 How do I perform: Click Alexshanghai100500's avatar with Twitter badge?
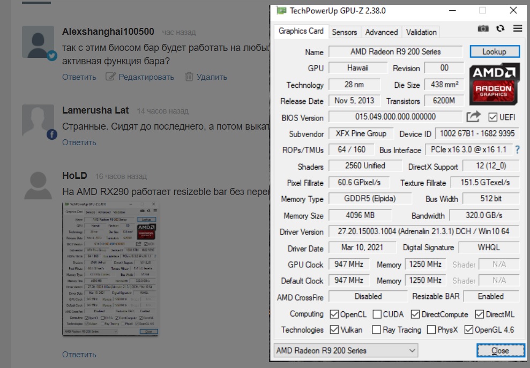38,42
